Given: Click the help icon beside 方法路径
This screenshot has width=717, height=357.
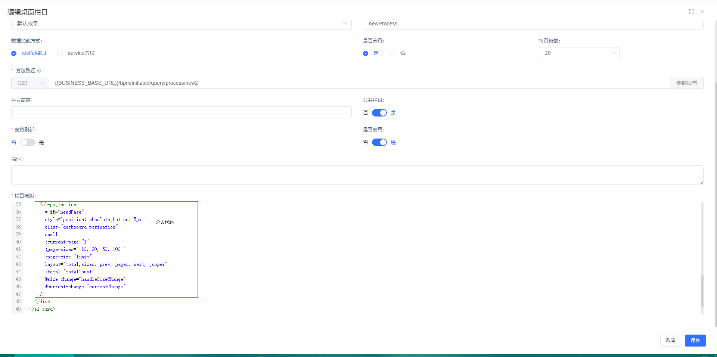Looking at the screenshot, I should 39,71.
